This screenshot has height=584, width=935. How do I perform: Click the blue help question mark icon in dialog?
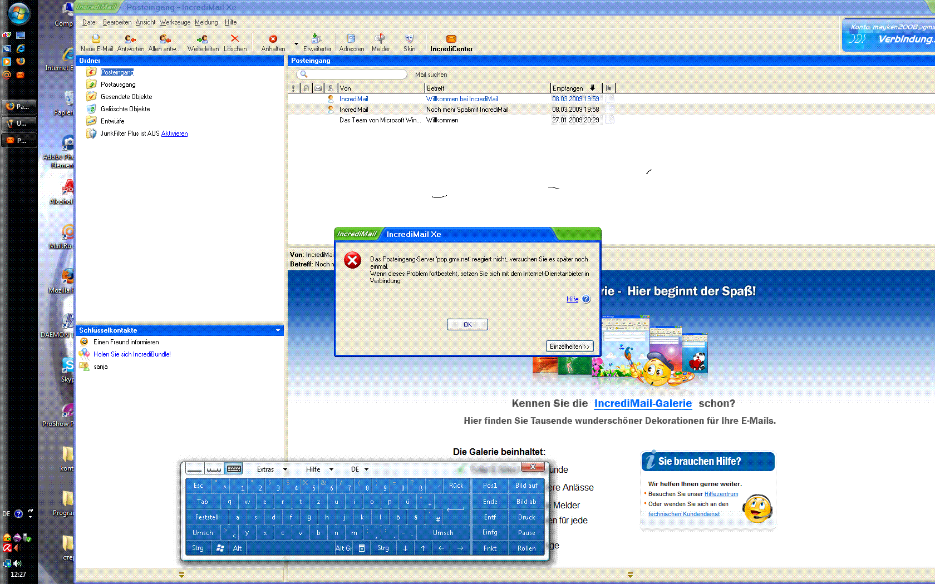click(586, 299)
